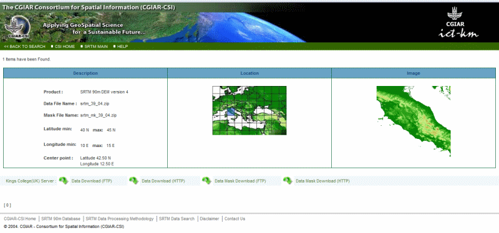Click the location grid map thumbnail
Screen dimensions: 499x233
click(x=249, y=110)
